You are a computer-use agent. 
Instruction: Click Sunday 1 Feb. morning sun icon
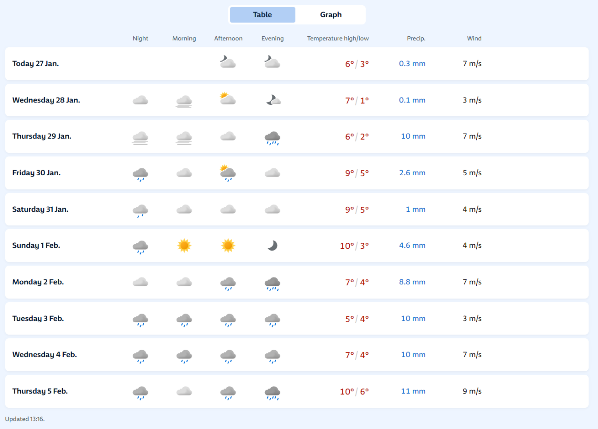point(184,245)
